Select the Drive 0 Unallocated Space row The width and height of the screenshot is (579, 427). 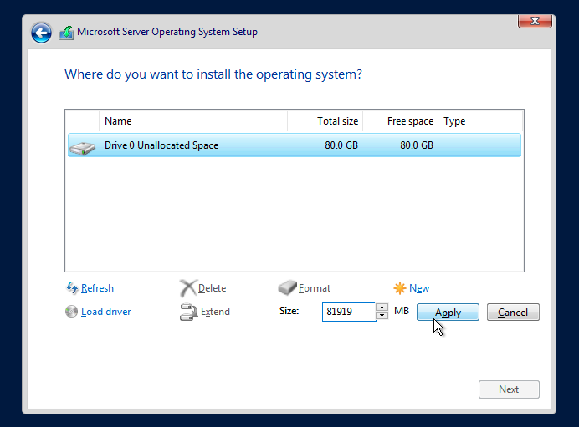coord(295,145)
